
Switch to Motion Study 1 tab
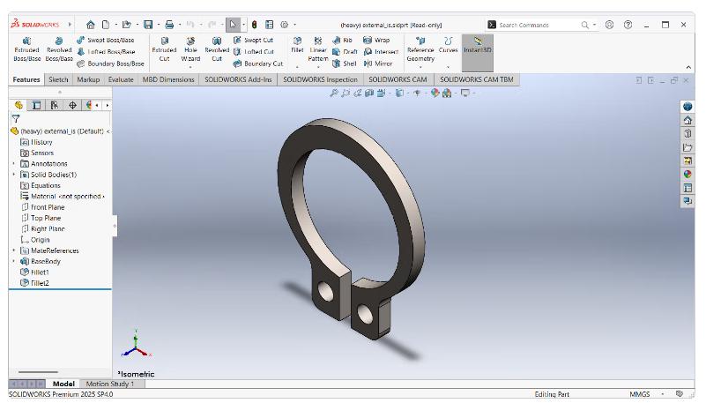[x=109, y=384]
